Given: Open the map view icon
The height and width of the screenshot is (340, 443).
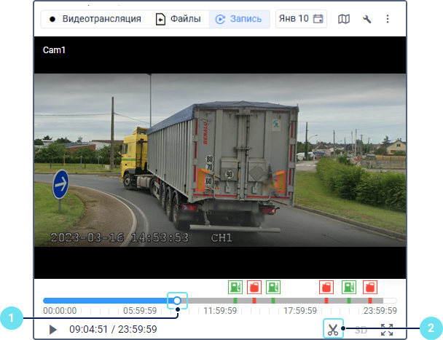Looking at the screenshot, I should click(344, 19).
